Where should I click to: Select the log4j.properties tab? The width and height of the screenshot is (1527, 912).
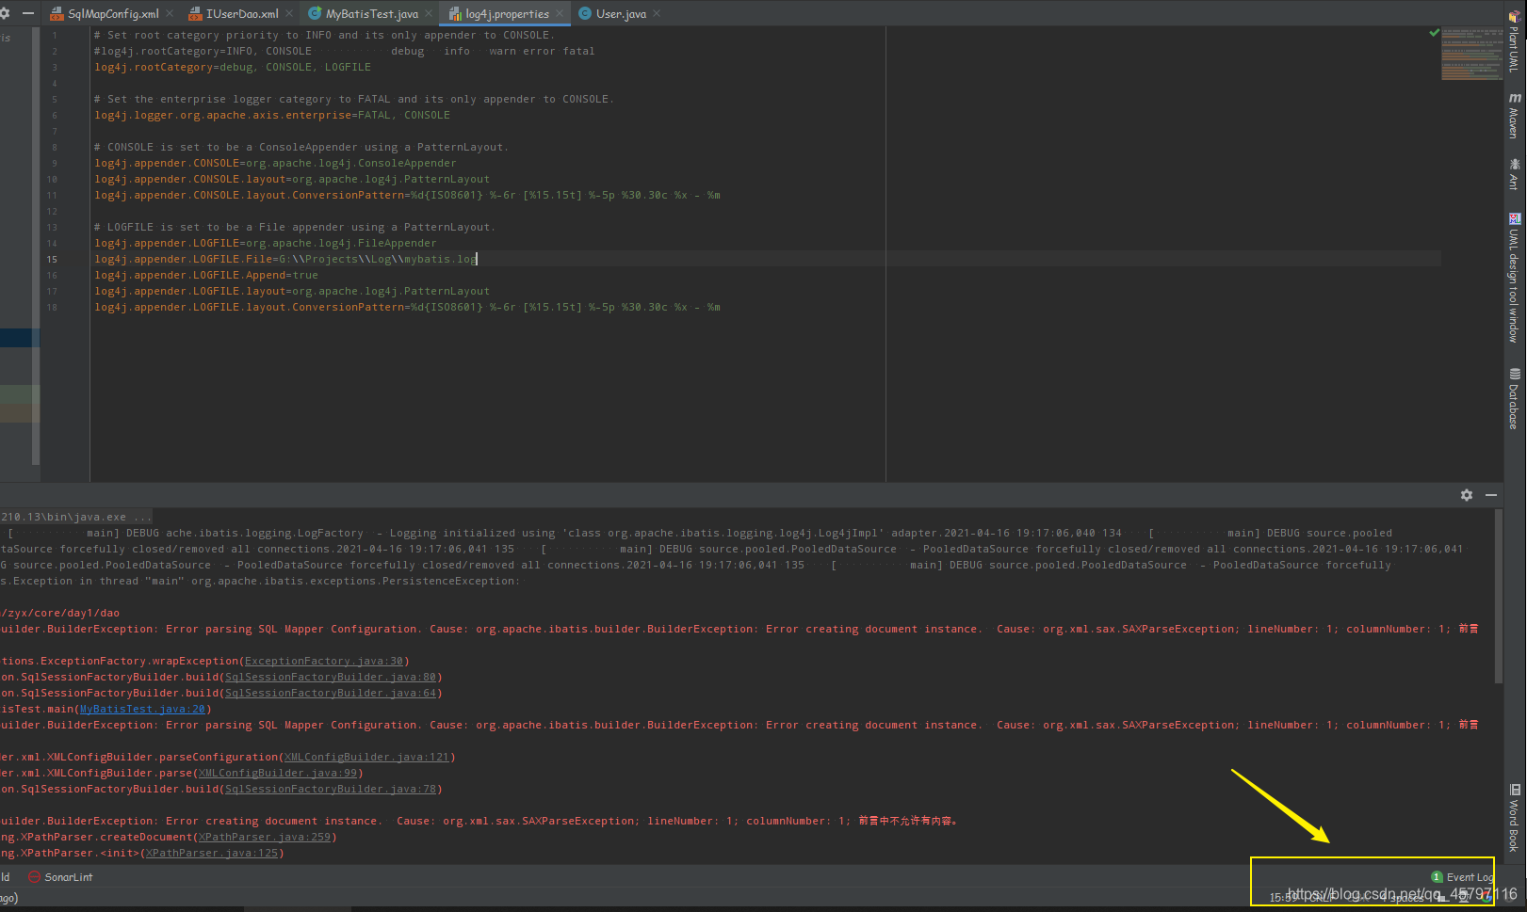click(x=507, y=14)
